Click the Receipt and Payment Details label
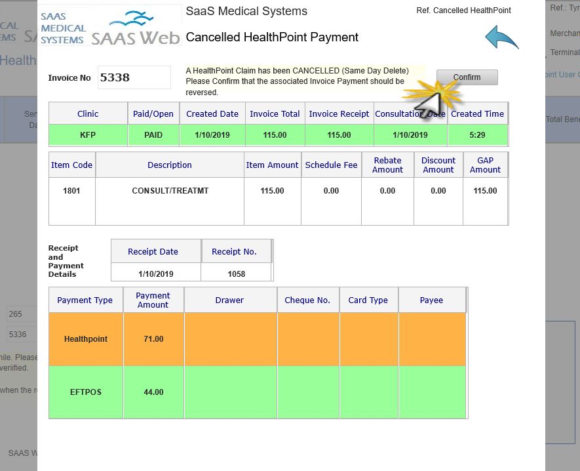 pos(66,261)
